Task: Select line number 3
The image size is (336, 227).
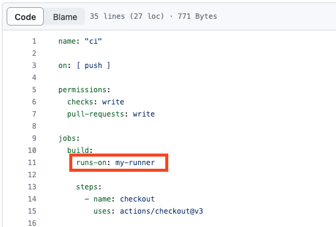Action: click(x=34, y=66)
